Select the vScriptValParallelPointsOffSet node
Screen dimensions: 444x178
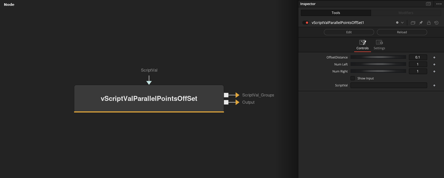click(149, 98)
